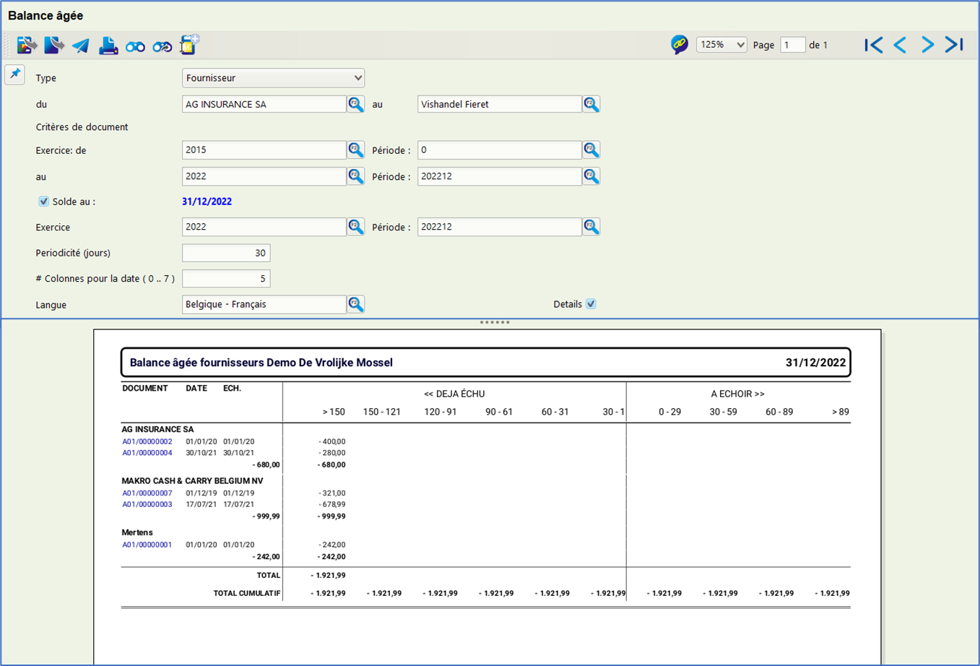This screenshot has height=666, width=980.
Task: Click the Colonnes pour la date field
Action: tap(226, 278)
